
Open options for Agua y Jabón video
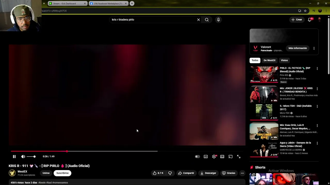pos(317,143)
